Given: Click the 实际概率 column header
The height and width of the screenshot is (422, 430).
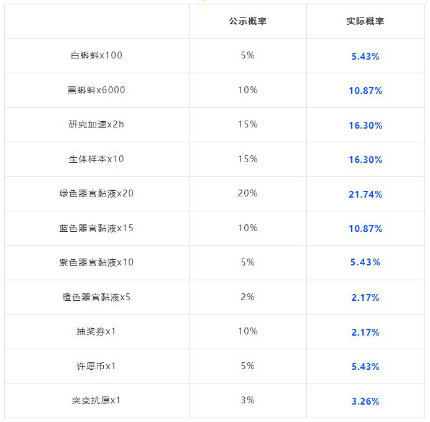Looking at the screenshot, I should tap(365, 21).
